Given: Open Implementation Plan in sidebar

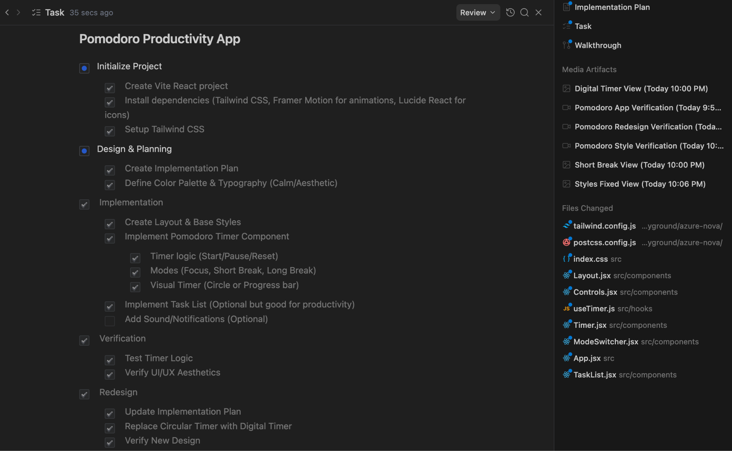Looking at the screenshot, I should [x=612, y=7].
